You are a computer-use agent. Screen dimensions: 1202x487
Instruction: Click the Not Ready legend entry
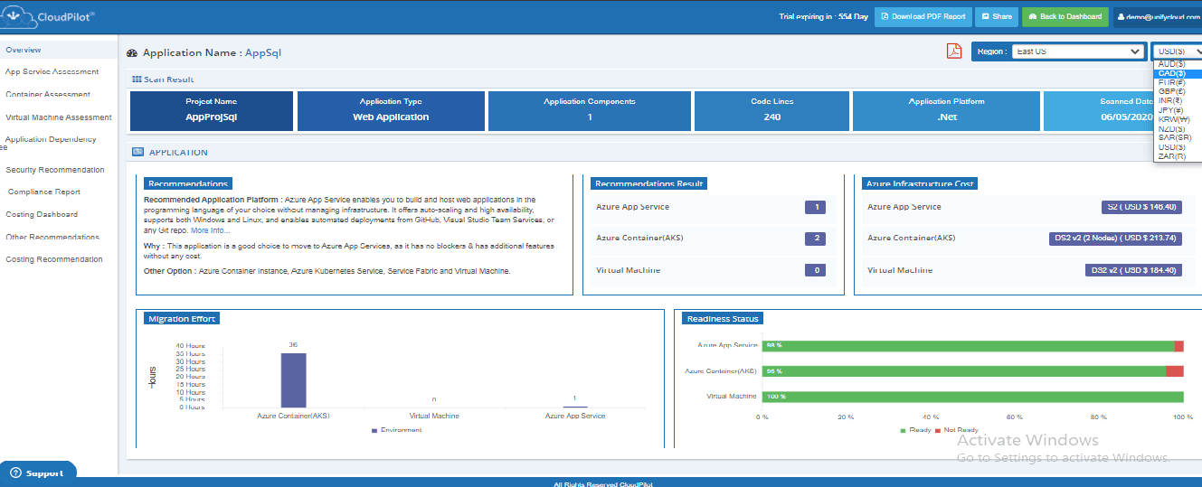957,430
